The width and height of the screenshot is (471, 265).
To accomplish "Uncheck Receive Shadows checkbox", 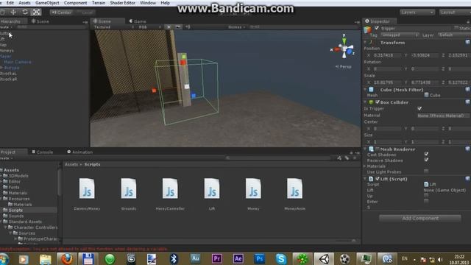I will pos(426,160).
